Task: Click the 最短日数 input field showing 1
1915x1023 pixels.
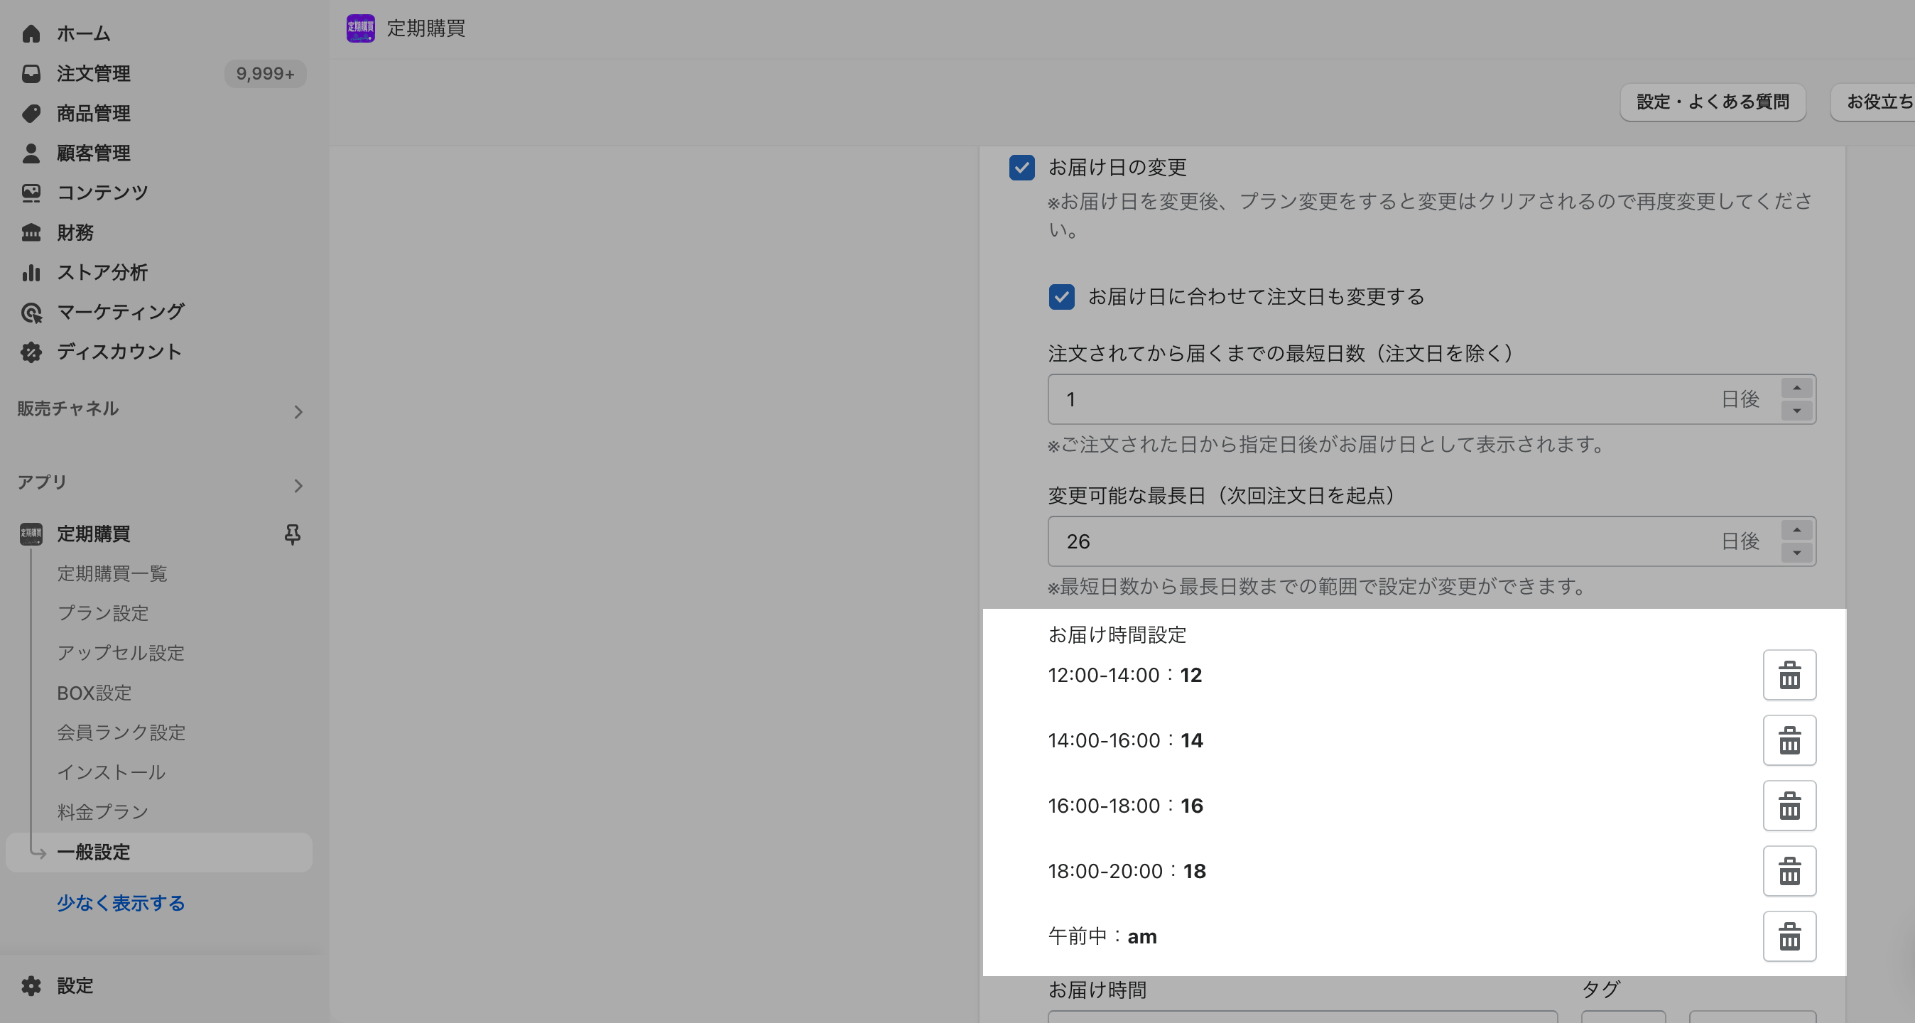Action: (1375, 399)
